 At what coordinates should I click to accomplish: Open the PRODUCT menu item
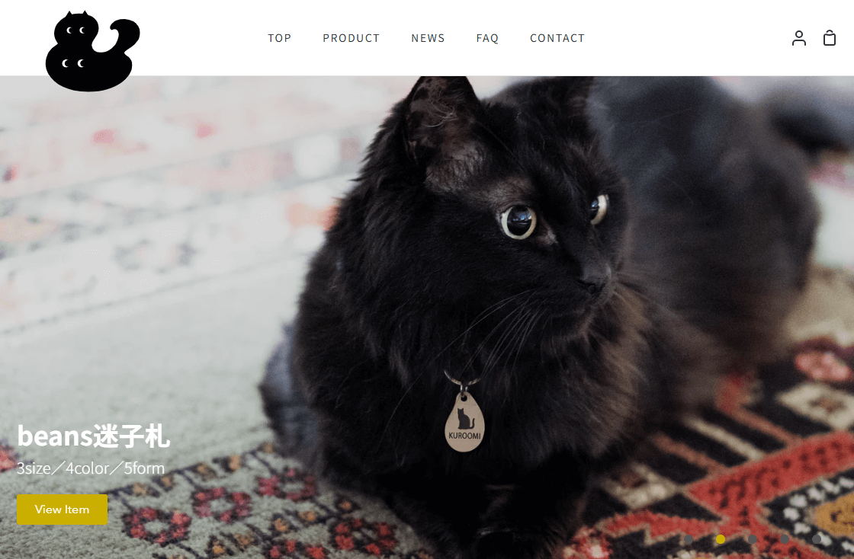coord(351,38)
